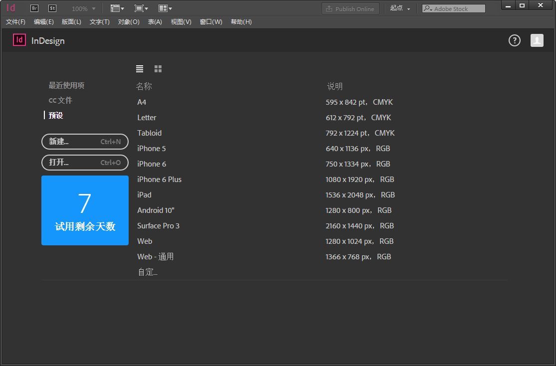Expand the 起点 workspace switcher
Image resolution: width=556 pixels, height=366 pixels.
(x=400, y=8)
